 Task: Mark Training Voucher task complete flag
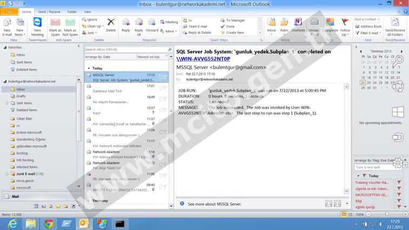click(399, 182)
